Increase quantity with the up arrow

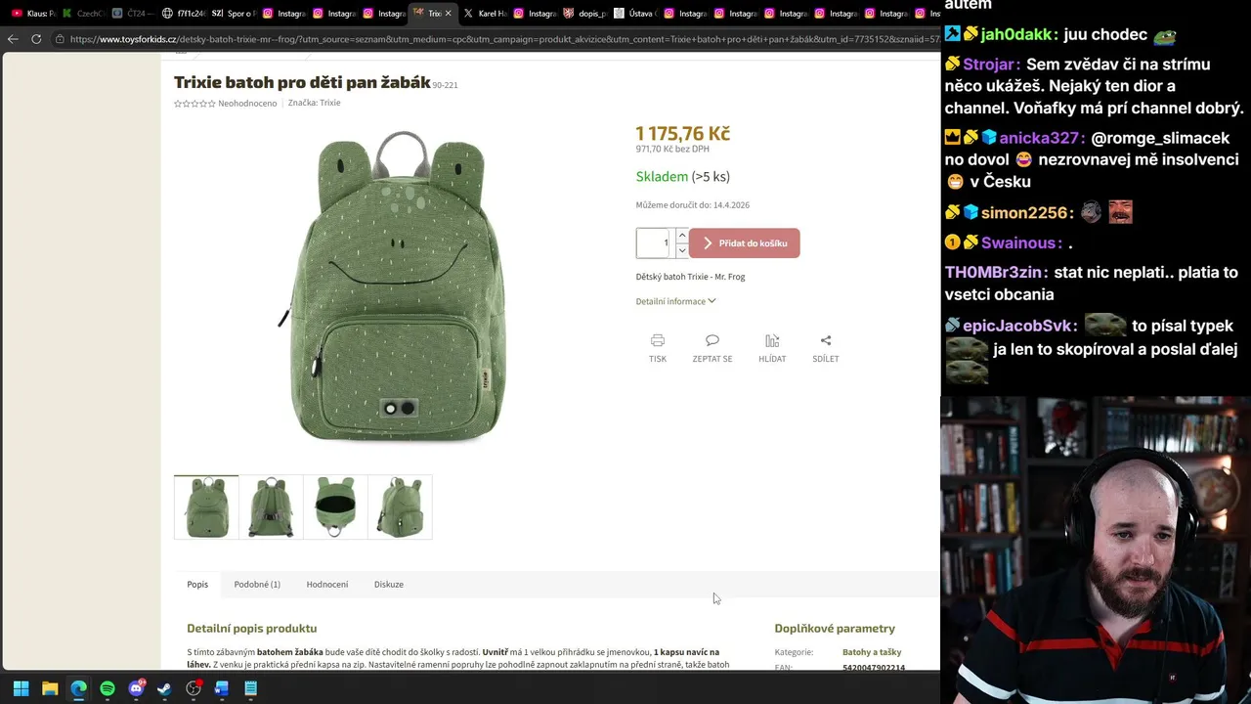pyautogui.click(x=682, y=236)
